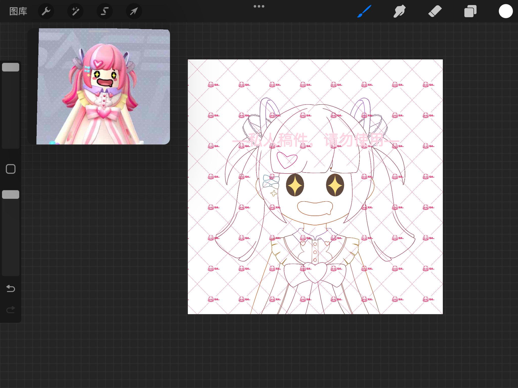Screen dimensions: 518x388
Task: Open the Layers panel
Action: click(470, 11)
